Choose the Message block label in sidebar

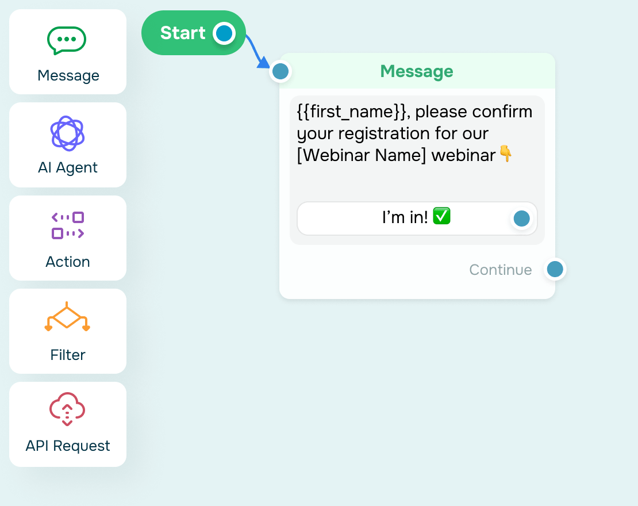point(68,75)
